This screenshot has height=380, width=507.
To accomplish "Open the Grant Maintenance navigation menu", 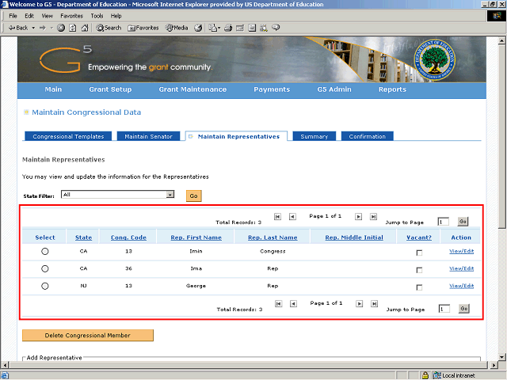I will 193,89.
